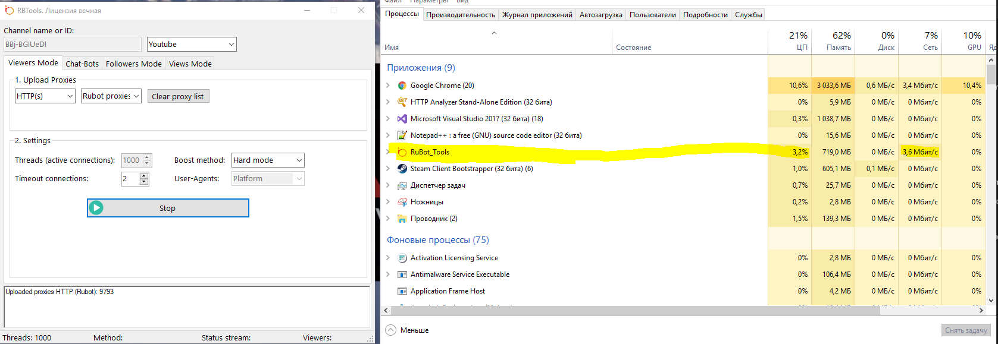Click the Steam Client Bootstrapper icon
The image size is (998, 344).
click(402, 169)
